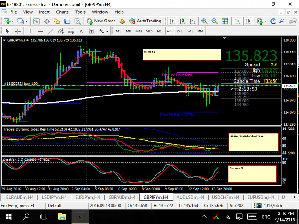Open the Strategy Tester magnifier icon
Viewport: 299px width, 224px height.
coord(78,21)
